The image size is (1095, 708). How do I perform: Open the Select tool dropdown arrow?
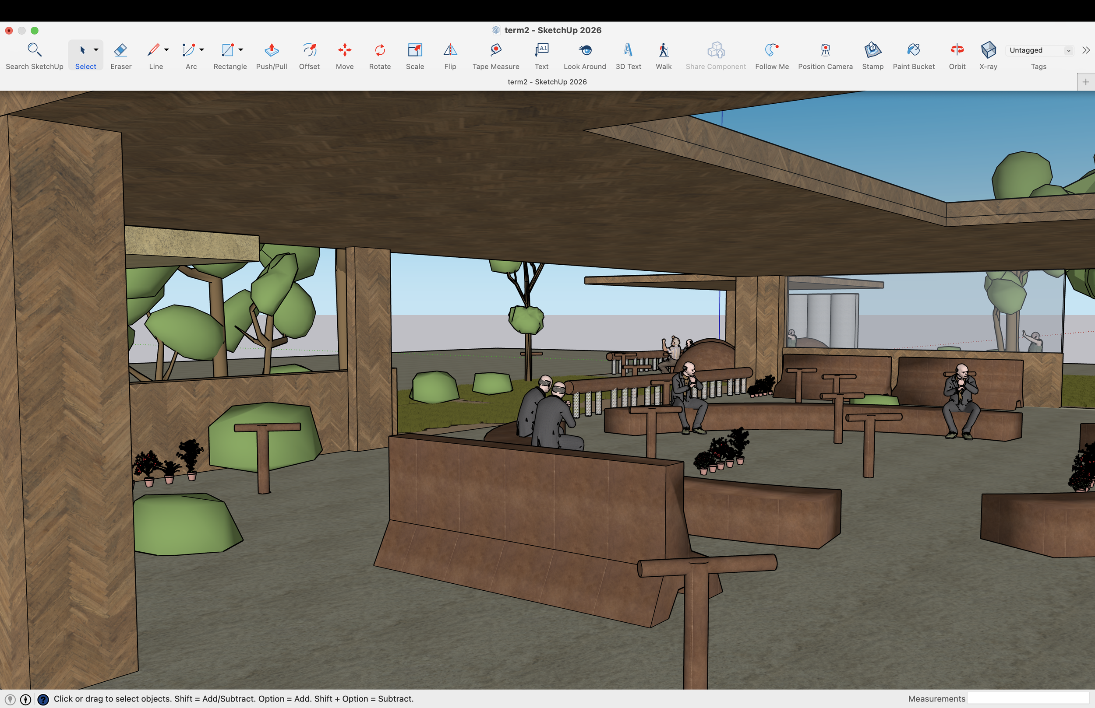[x=96, y=49]
